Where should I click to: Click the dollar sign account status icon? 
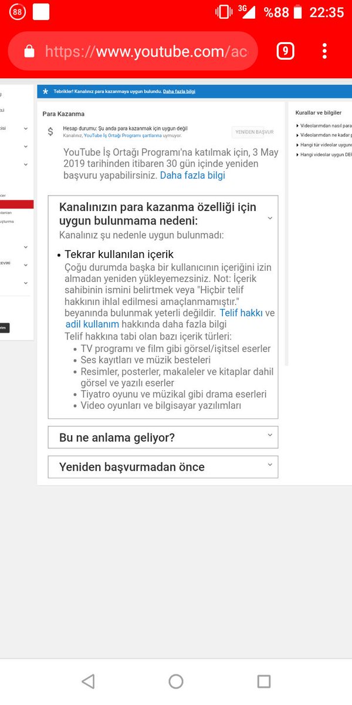[x=50, y=132]
